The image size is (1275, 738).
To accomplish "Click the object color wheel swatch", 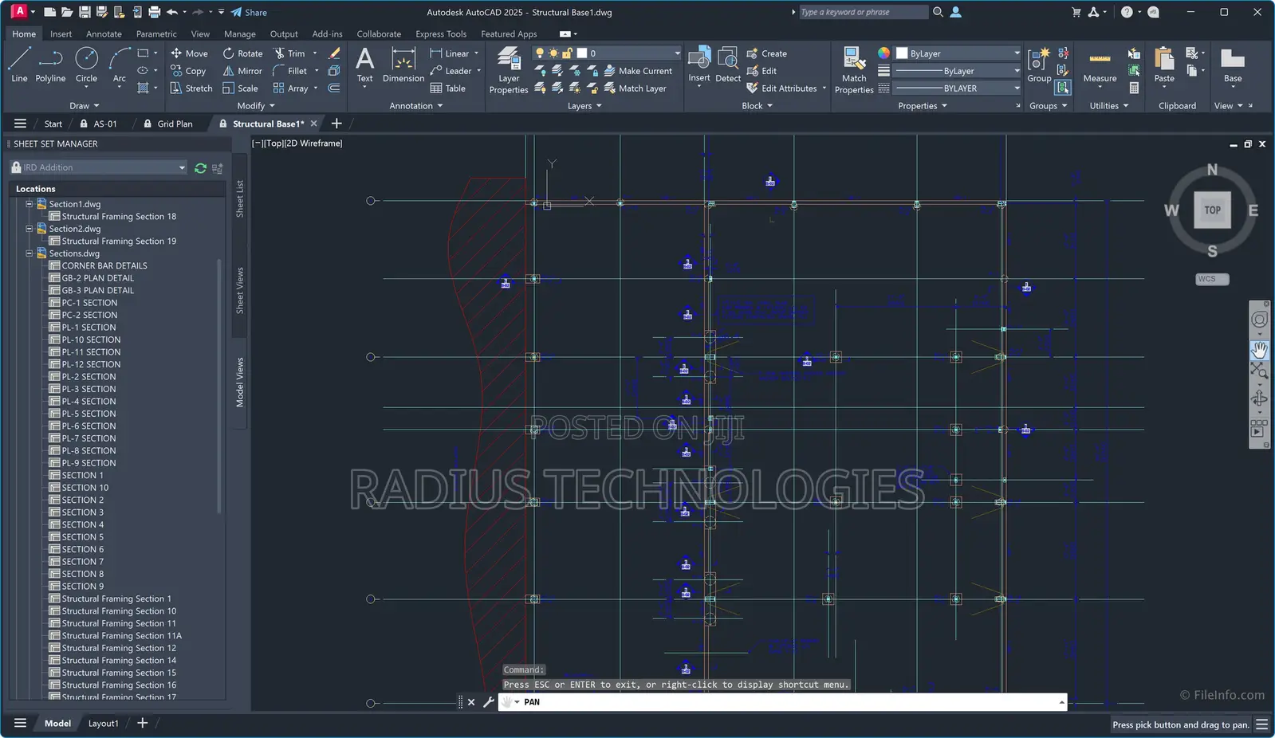I will (x=883, y=53).
